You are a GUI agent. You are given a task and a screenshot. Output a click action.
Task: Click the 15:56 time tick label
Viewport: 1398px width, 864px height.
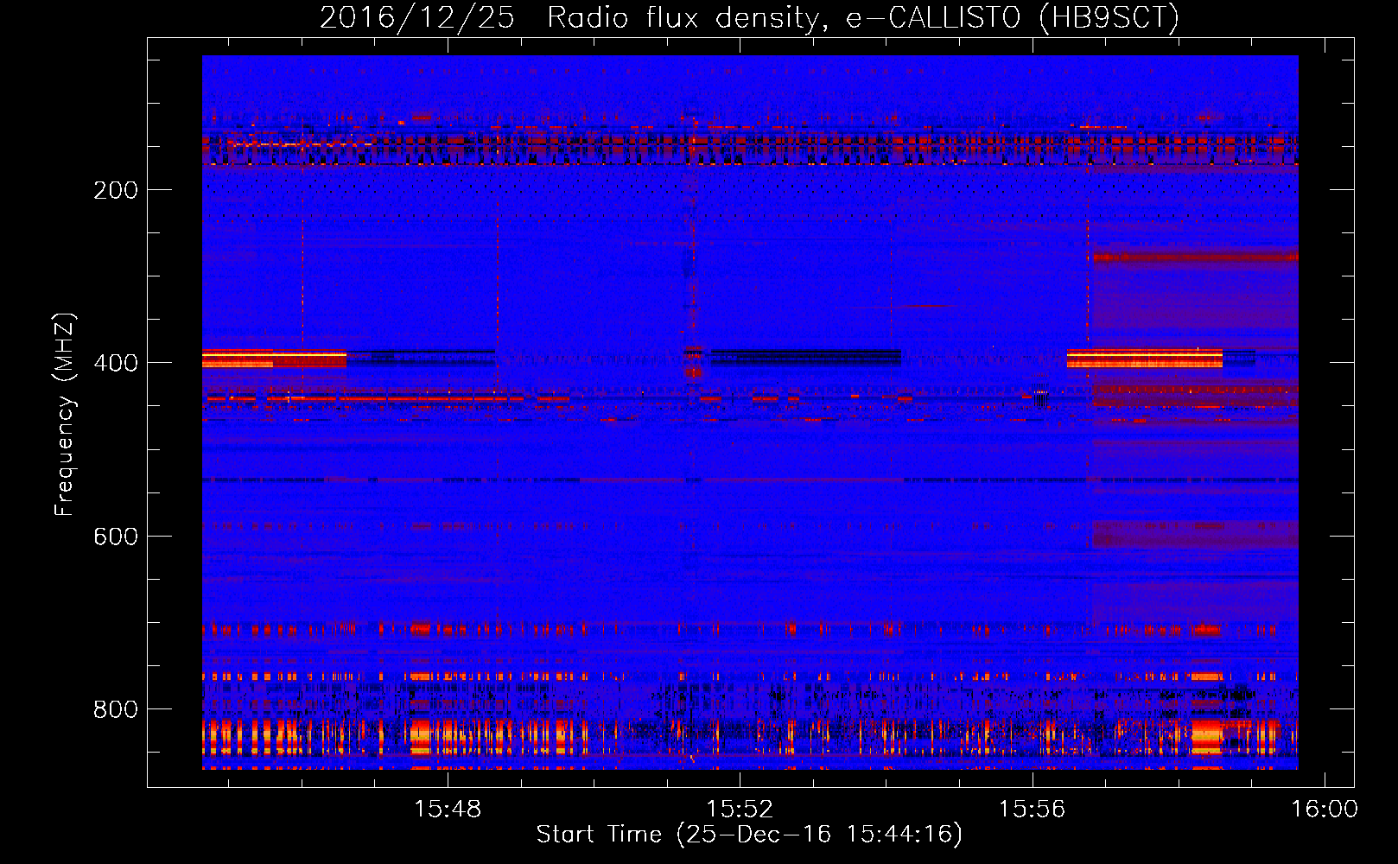(1032, 810)
